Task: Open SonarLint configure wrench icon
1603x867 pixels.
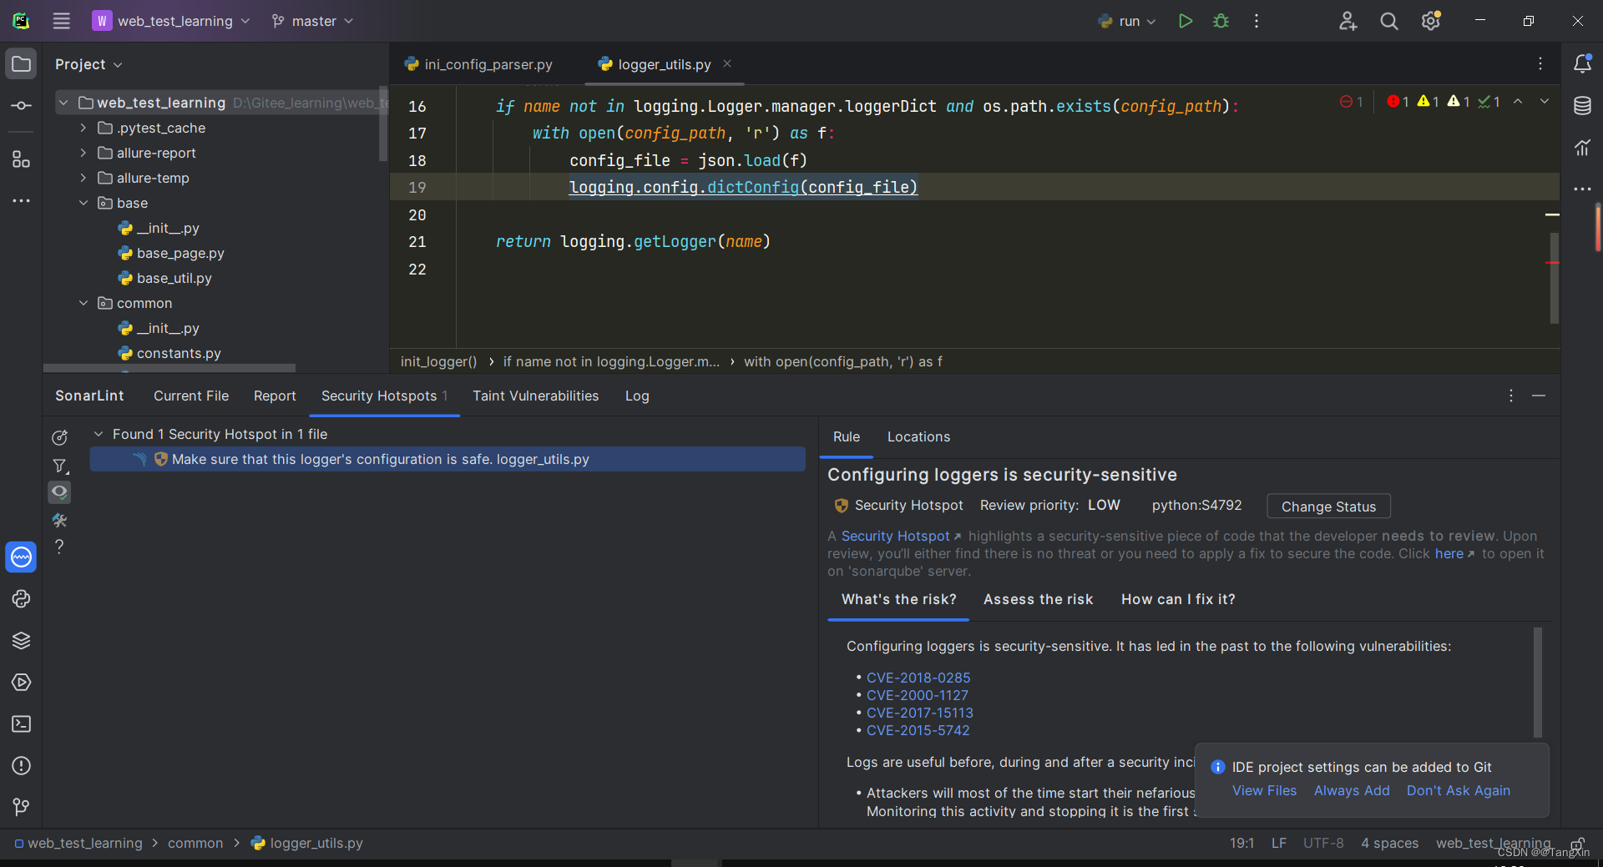Action: pyautogui.click(x=59, y=520)
